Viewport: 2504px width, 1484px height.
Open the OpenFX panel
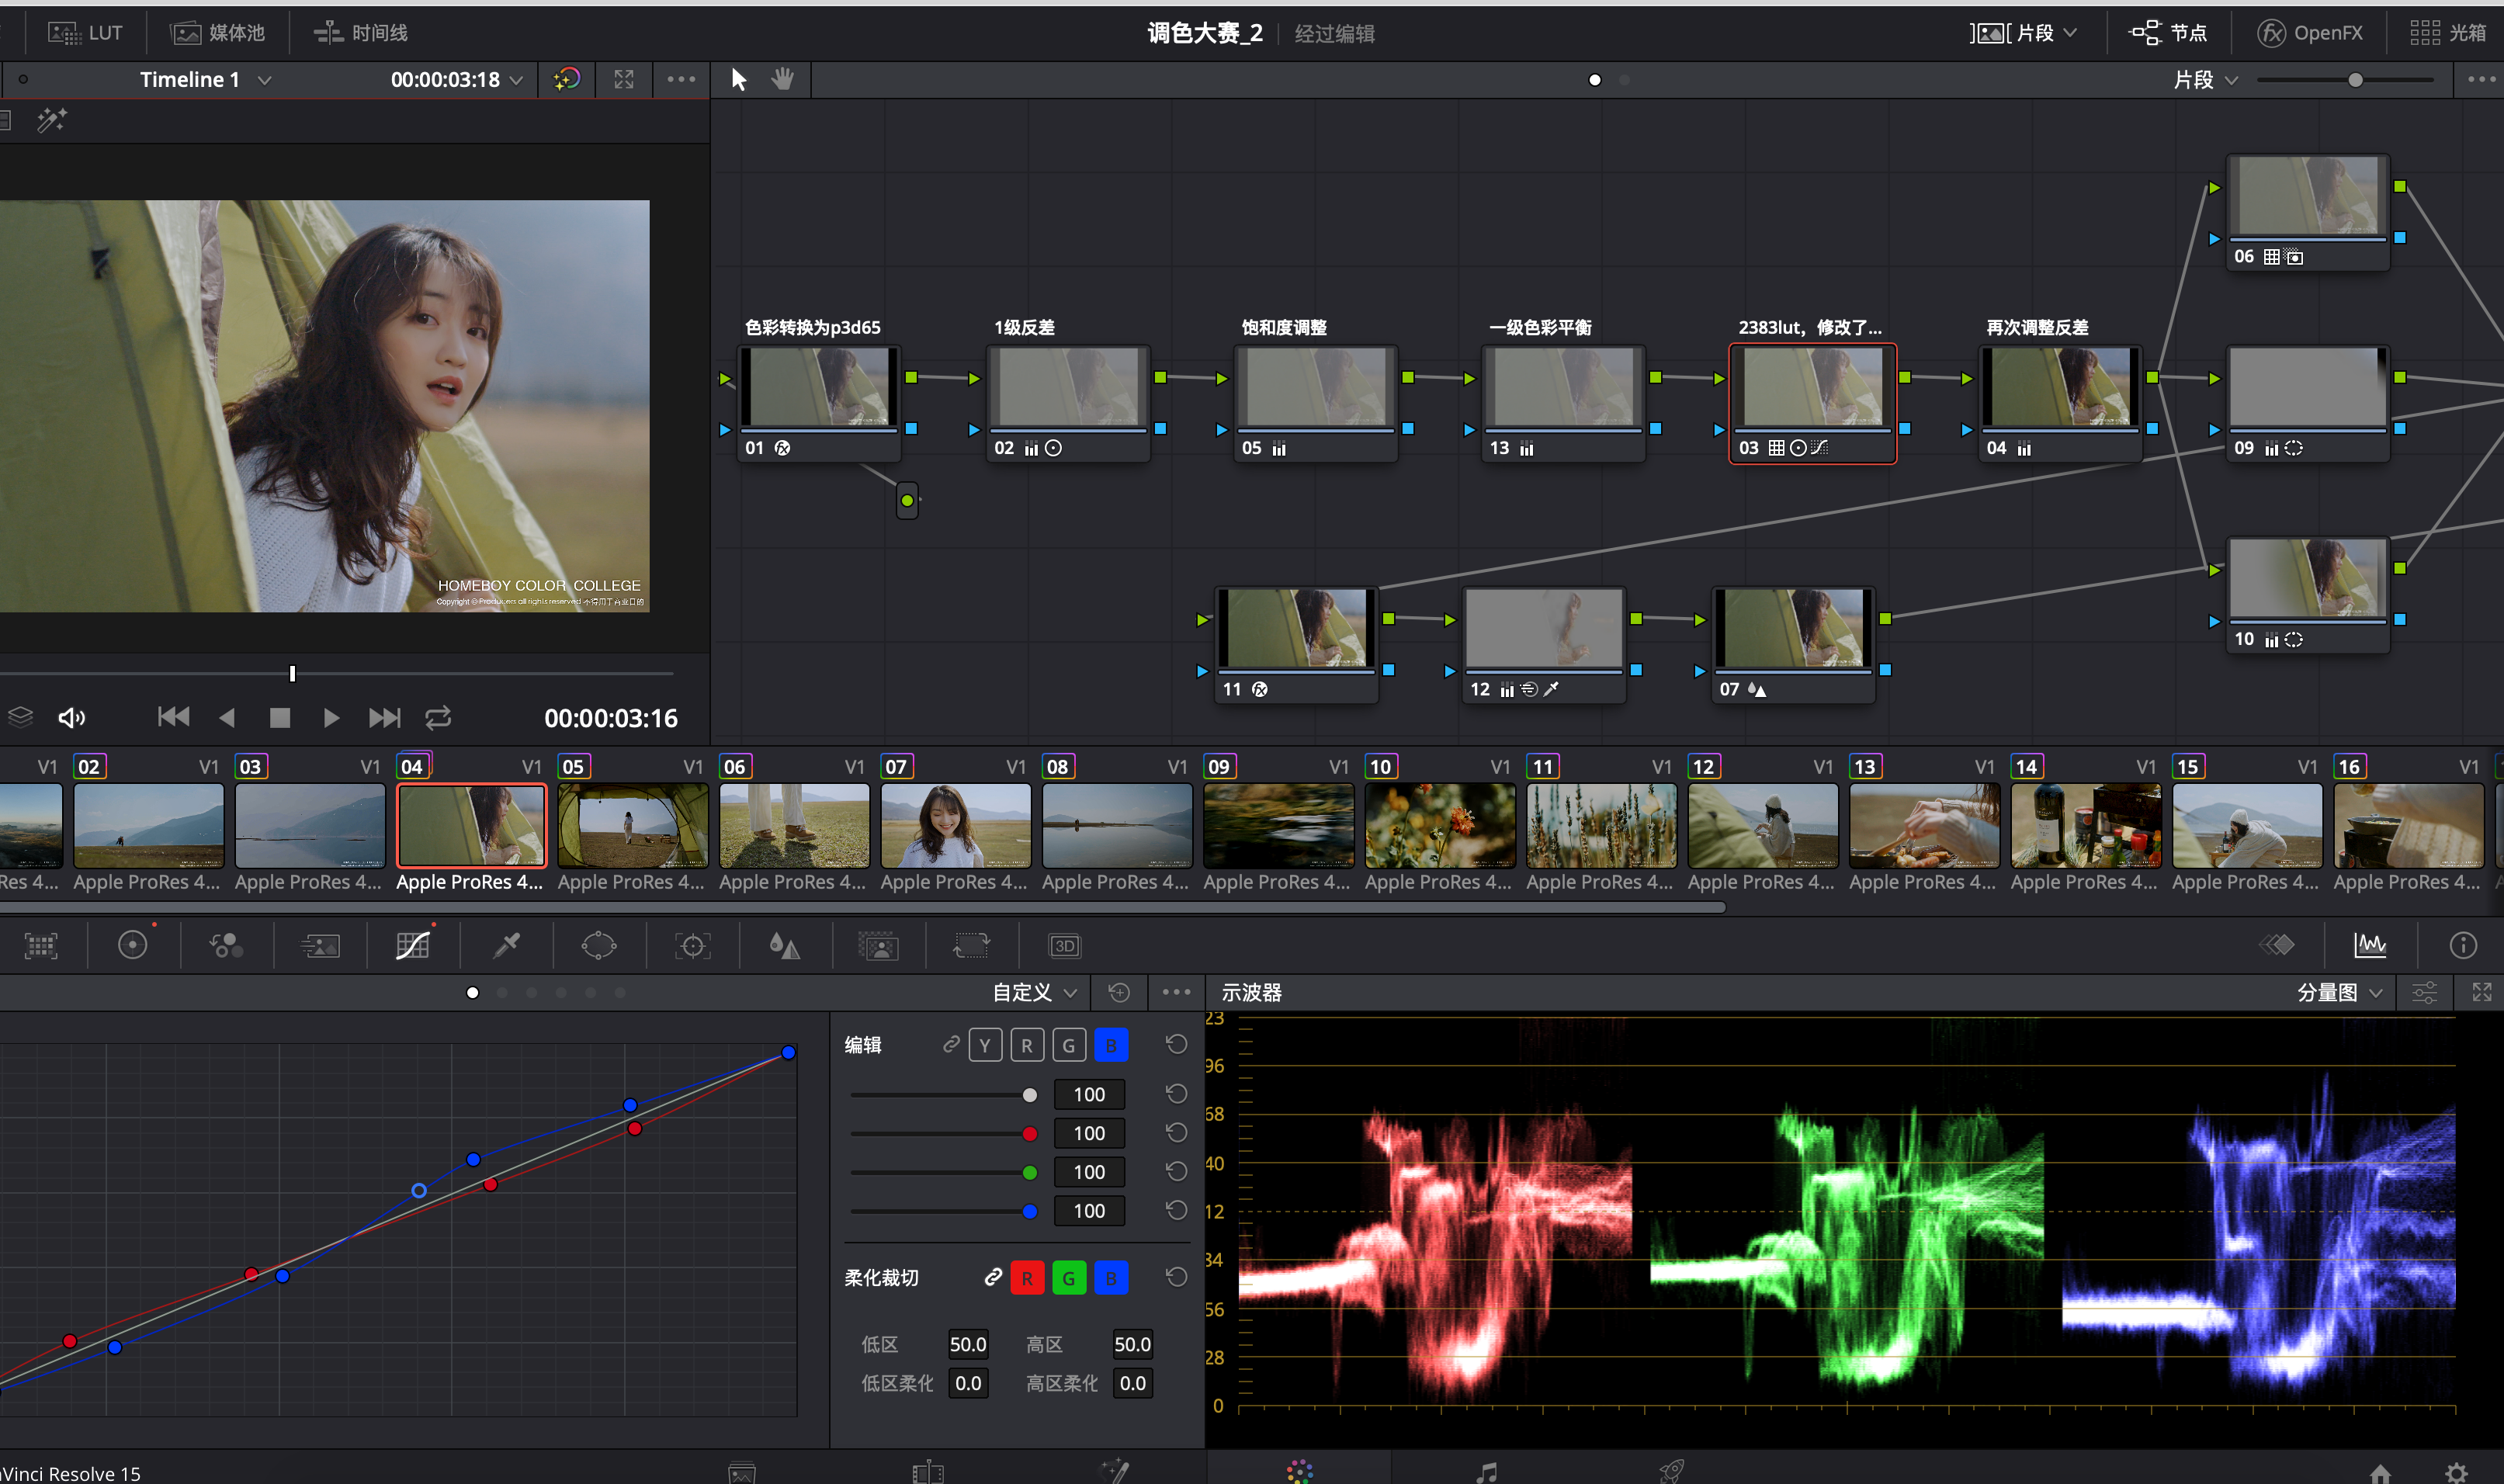[2310, 33]
